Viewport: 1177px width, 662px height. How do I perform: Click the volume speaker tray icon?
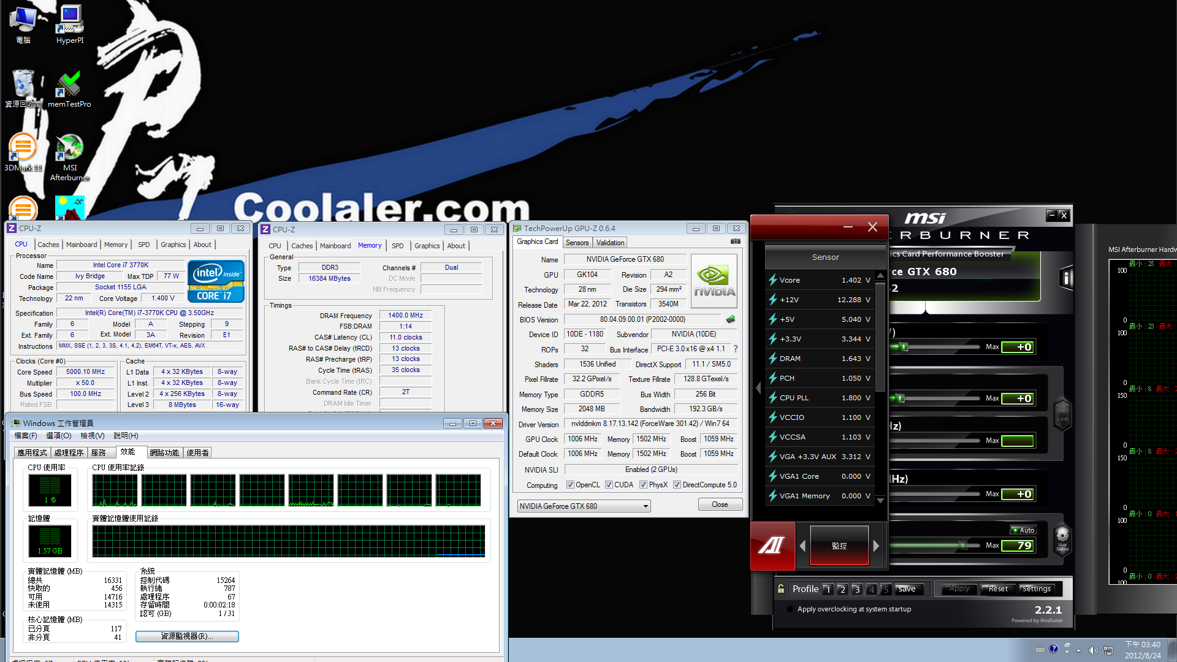[x=1093, y=650]
